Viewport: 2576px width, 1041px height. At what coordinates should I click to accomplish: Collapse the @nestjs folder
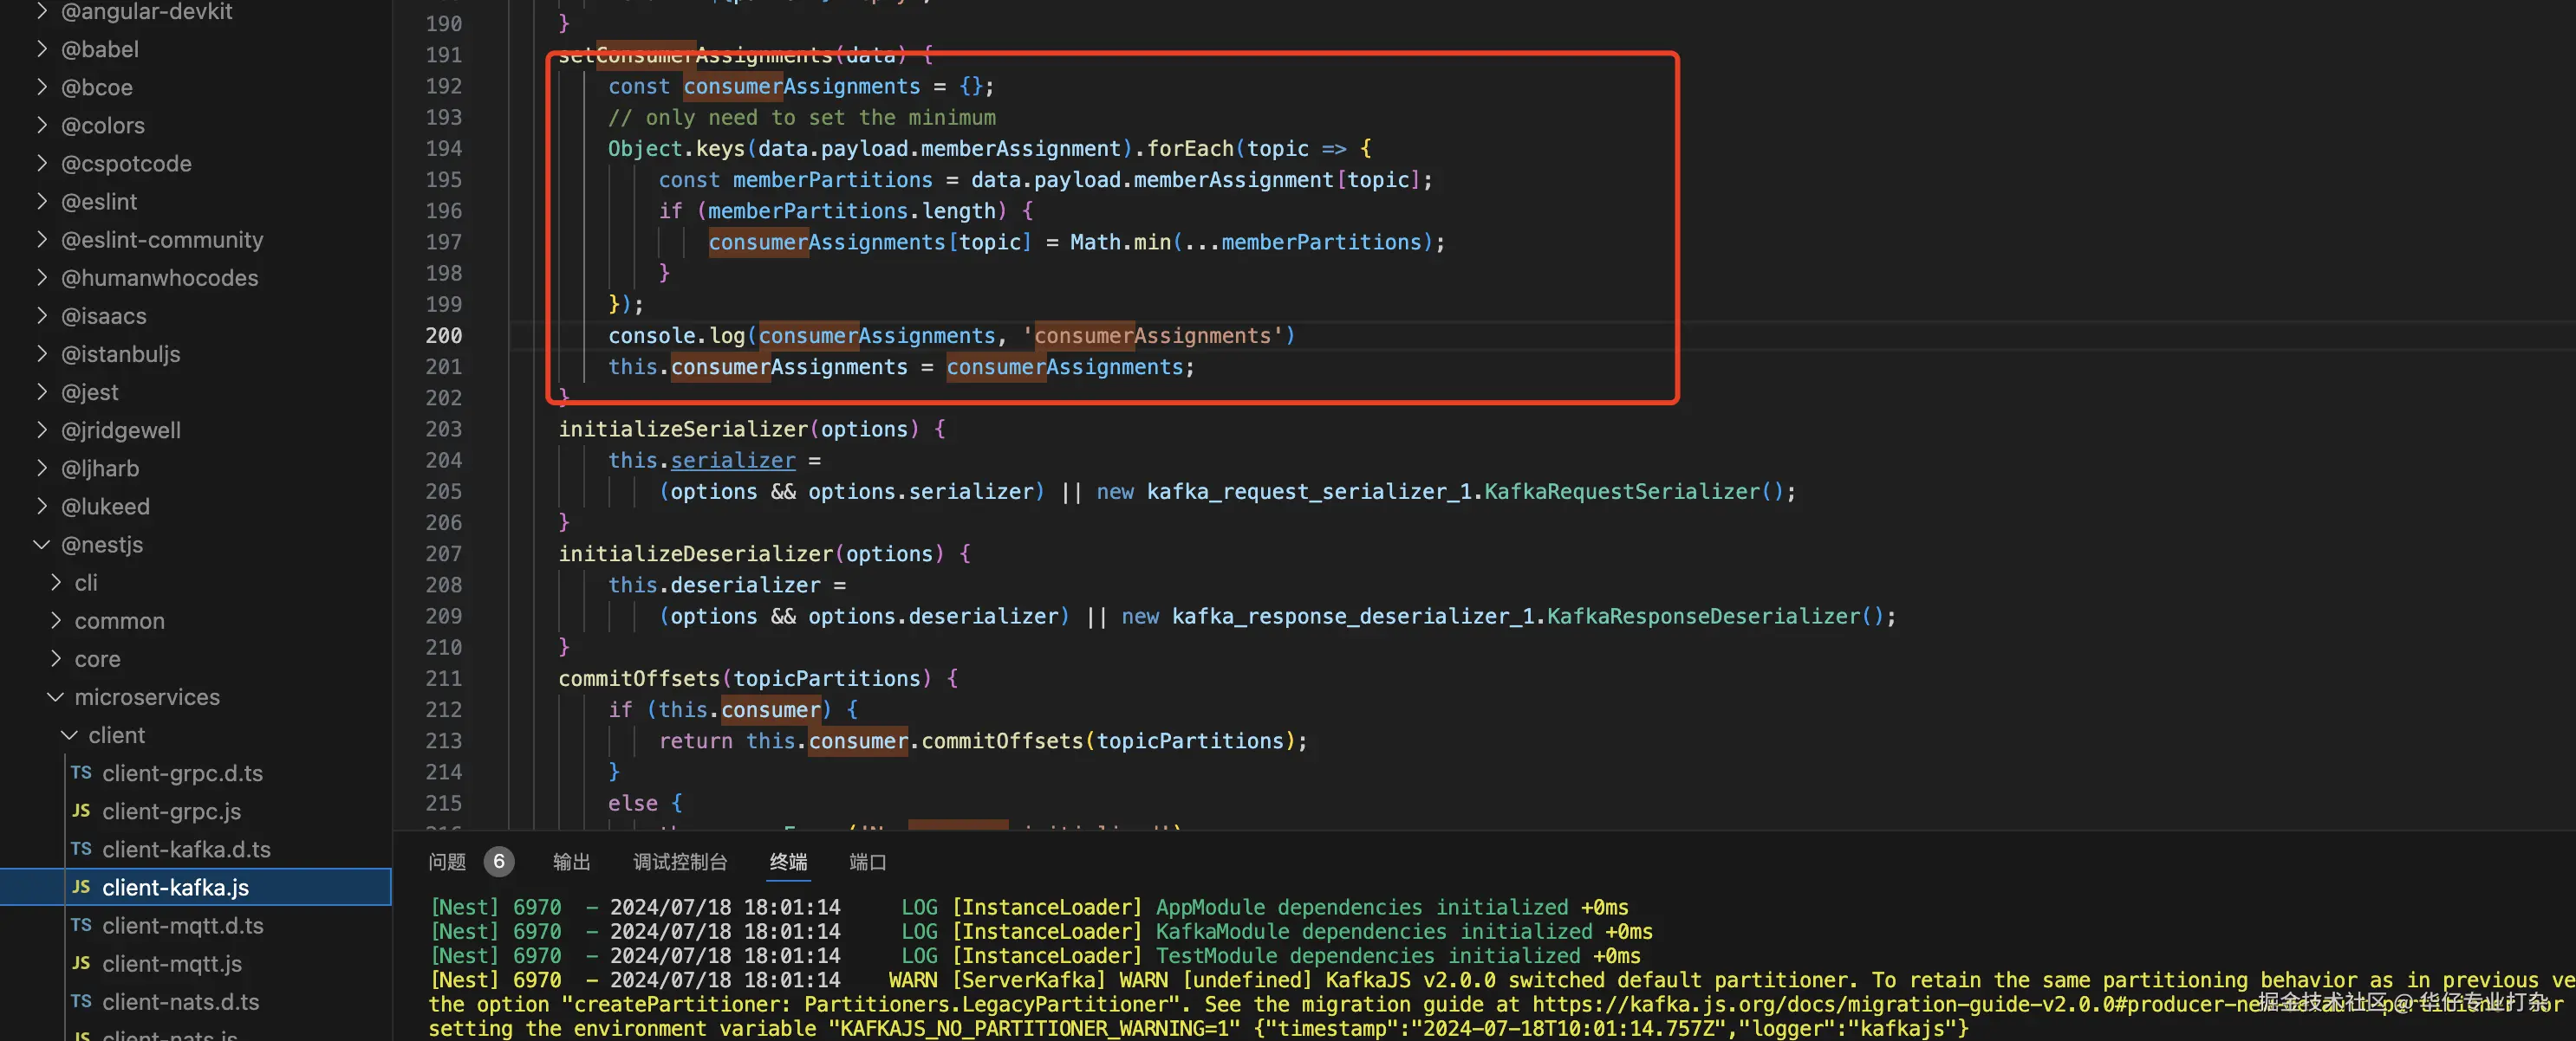pos(42,545)
